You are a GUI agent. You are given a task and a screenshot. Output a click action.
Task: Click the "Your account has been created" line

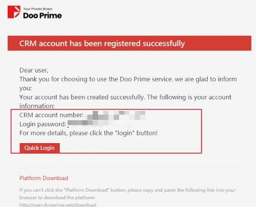[x=125, y=97]
